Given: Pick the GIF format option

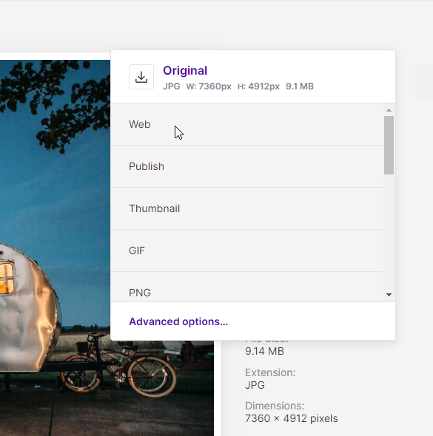Looking at the screenshot, I should (x=246, y=251).
